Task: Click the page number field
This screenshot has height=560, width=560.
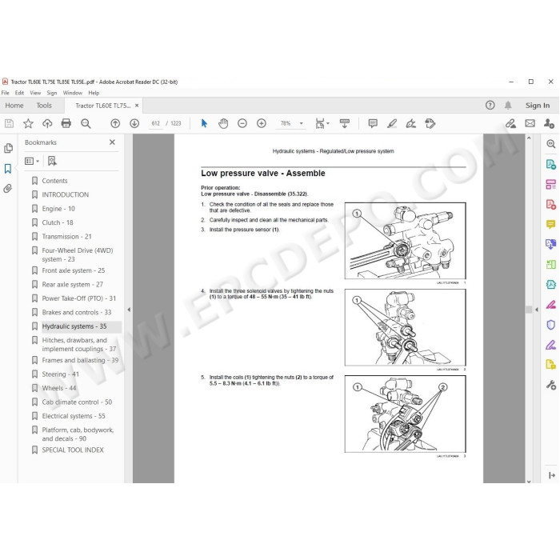Action: click(155, 123)
